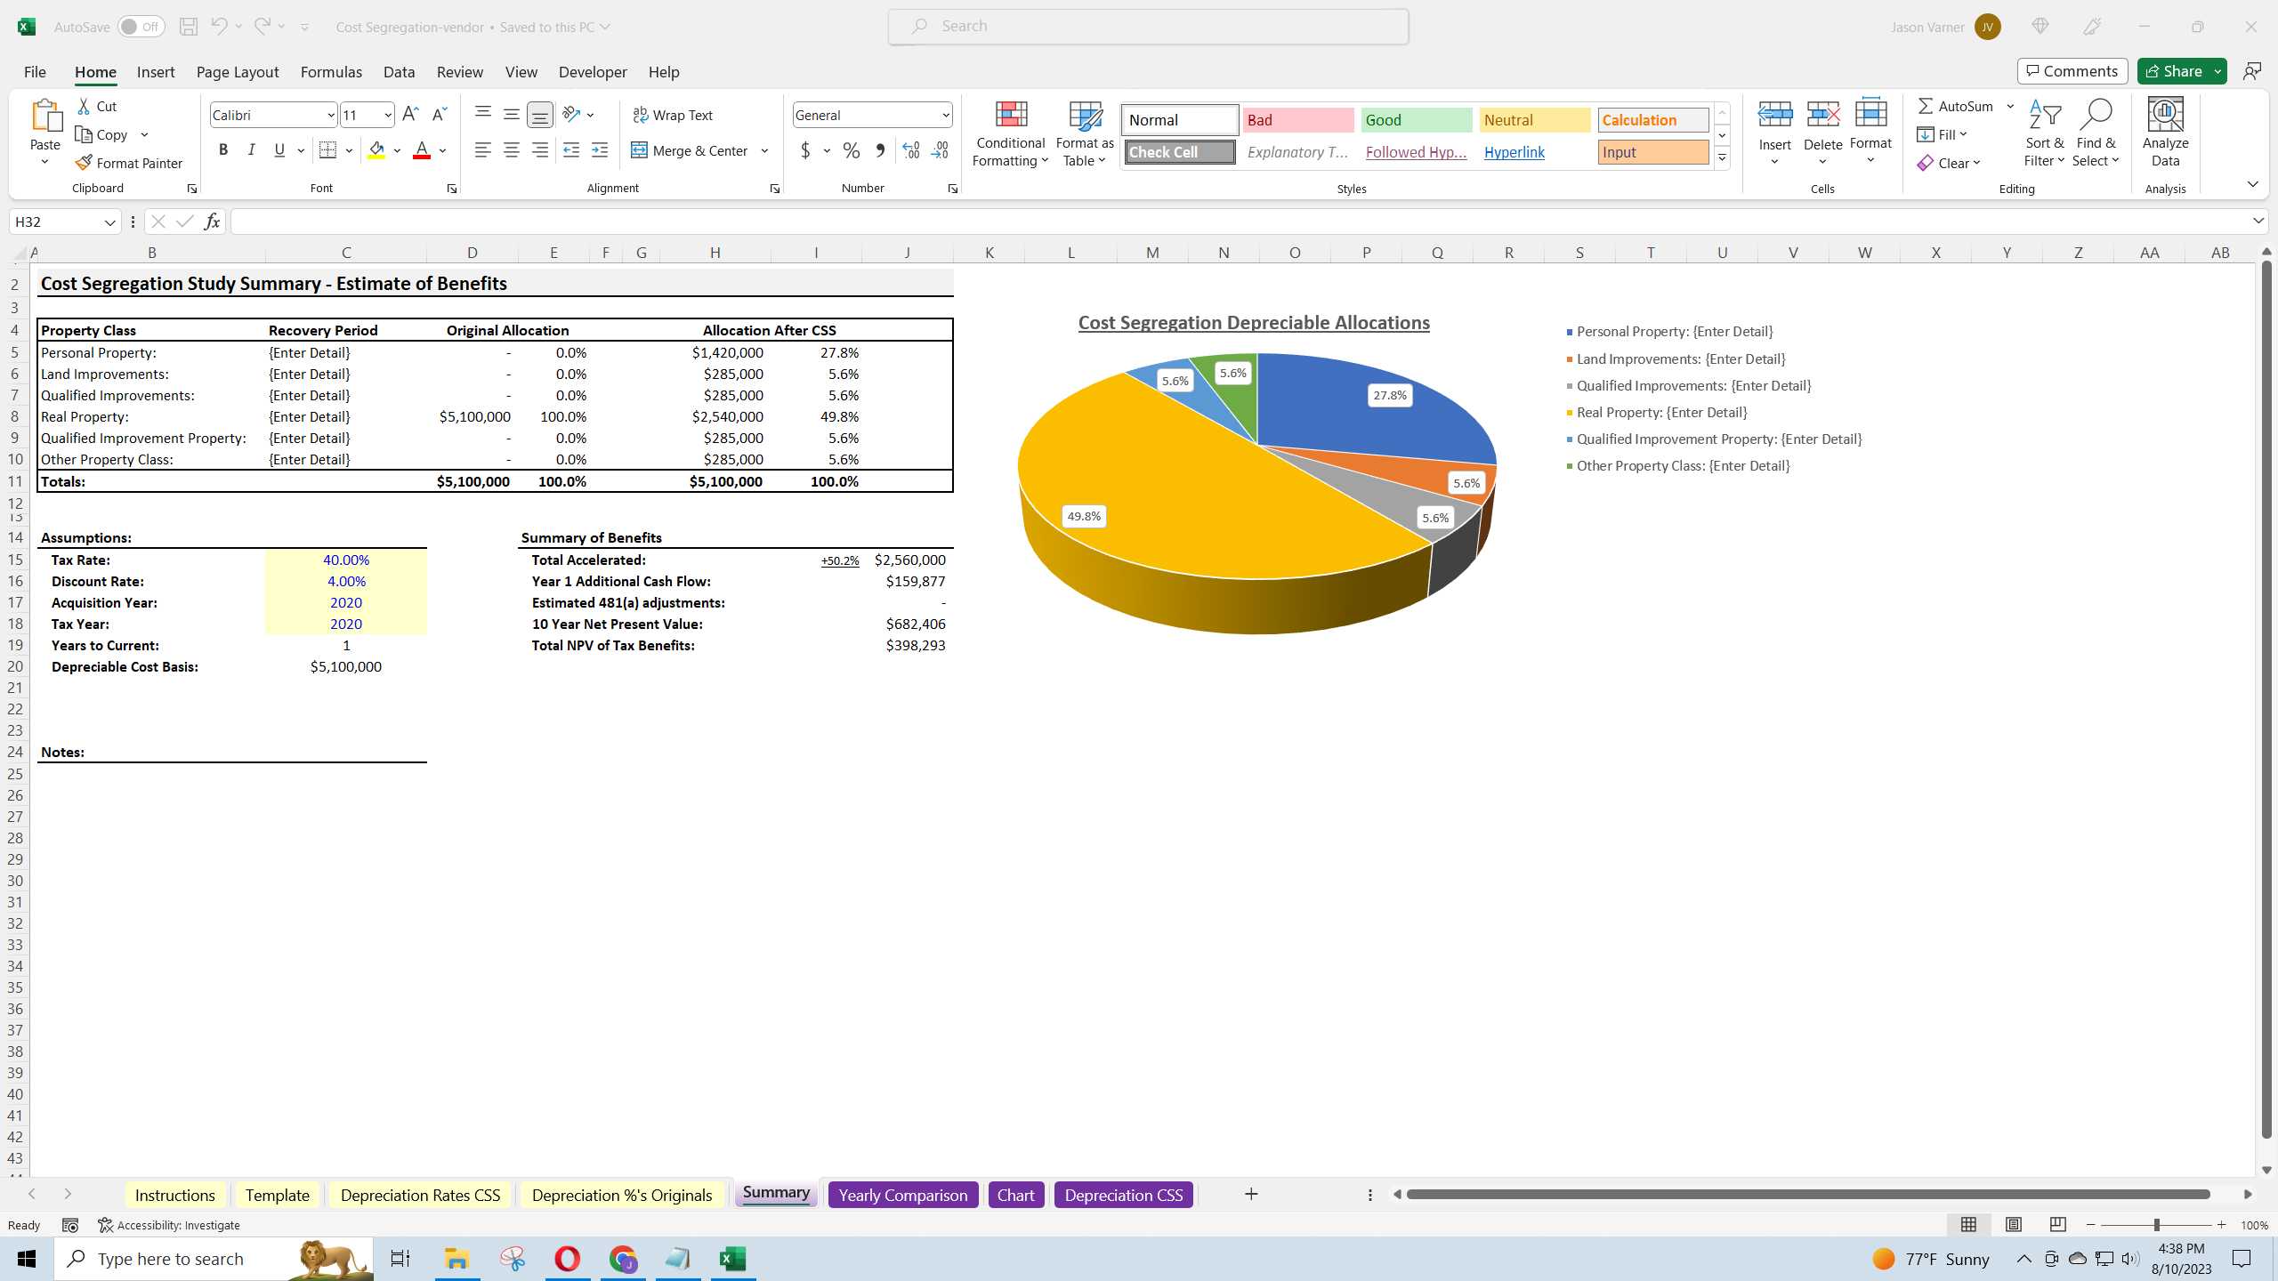Click the Insert Cells icon
This screenshot has width=2278, height=1281.
pyautogui.click(x=1774, y=116)
